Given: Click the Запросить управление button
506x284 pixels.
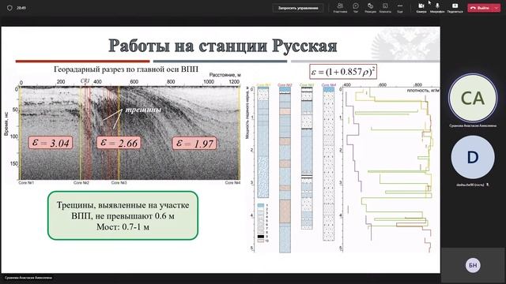Looking at the screenshot, I should pos(298,8).
